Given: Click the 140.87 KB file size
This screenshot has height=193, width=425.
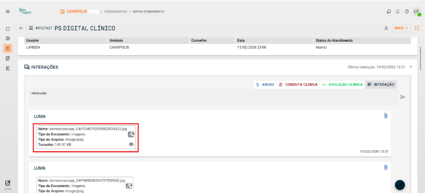Looking at the screenshot, I should click(63, 145).
